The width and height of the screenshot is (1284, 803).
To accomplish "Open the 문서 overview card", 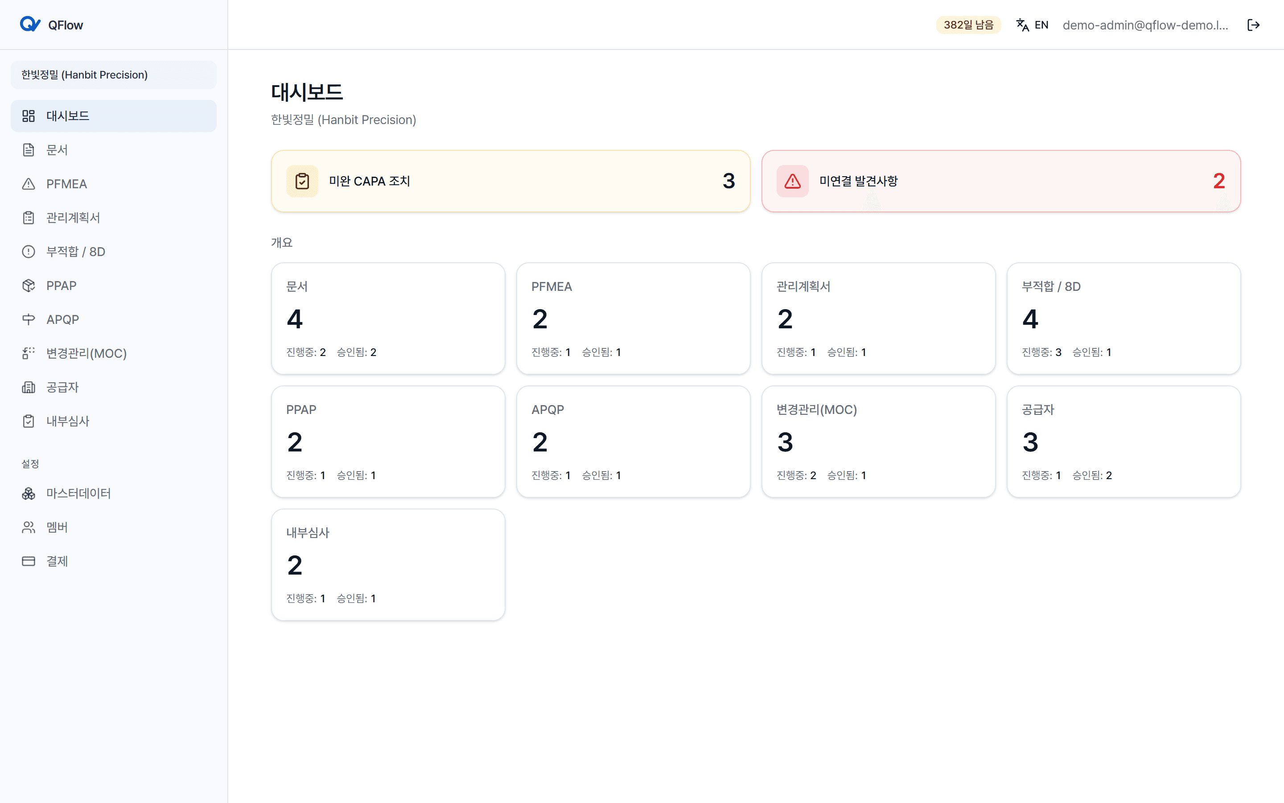I will (x=388, y=319).
